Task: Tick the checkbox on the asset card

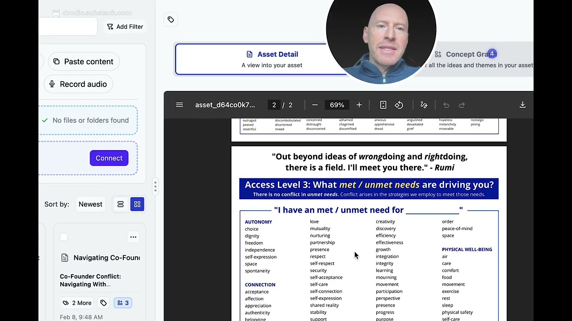Action: click(x=63, y=237)
